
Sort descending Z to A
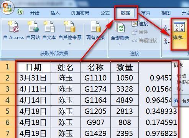pyautogui.click(x=167, y=41)
